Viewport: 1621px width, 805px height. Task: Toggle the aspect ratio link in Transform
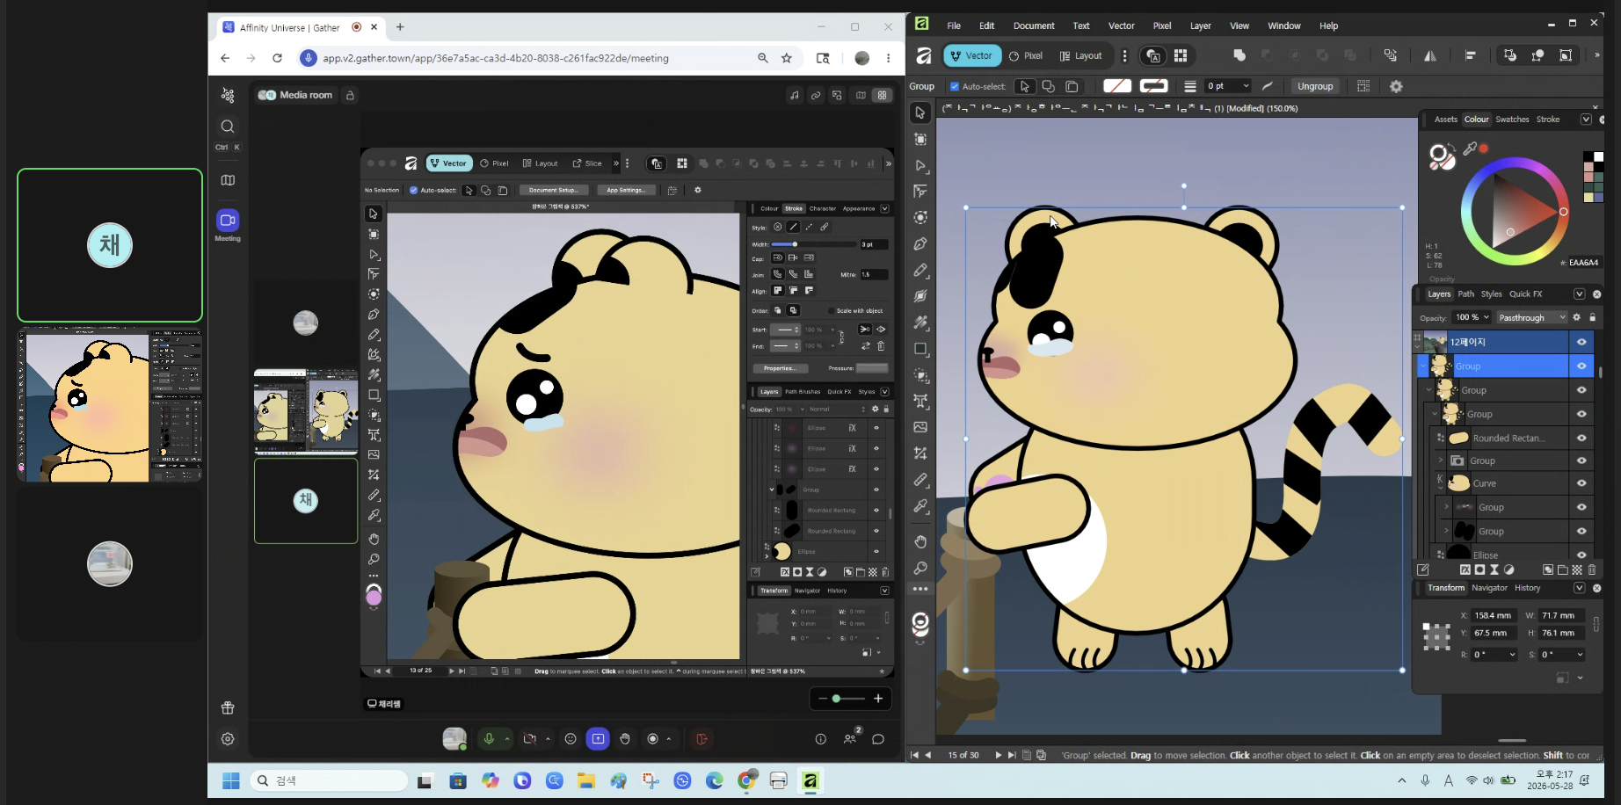pyautogui.click(x=1596, y=624)
